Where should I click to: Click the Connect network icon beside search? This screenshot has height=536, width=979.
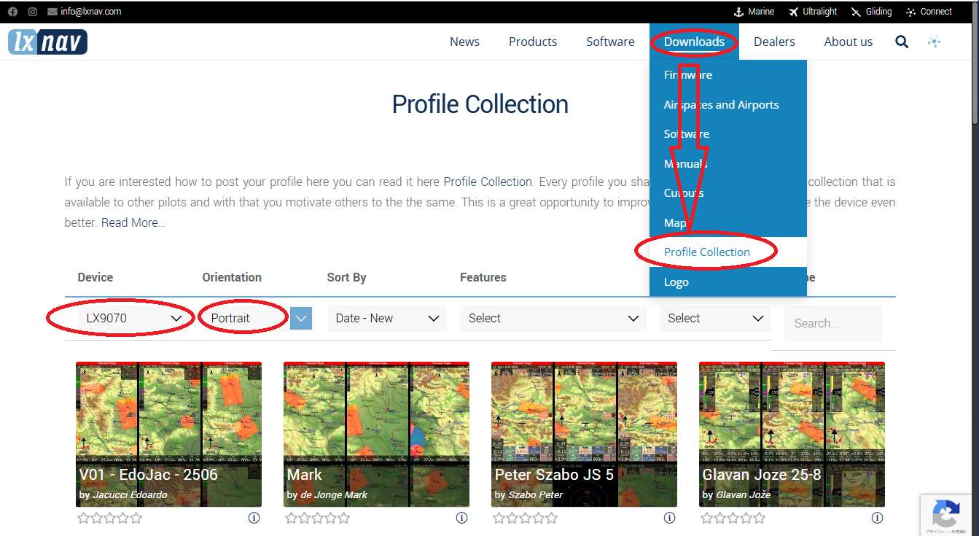point(934,42)
